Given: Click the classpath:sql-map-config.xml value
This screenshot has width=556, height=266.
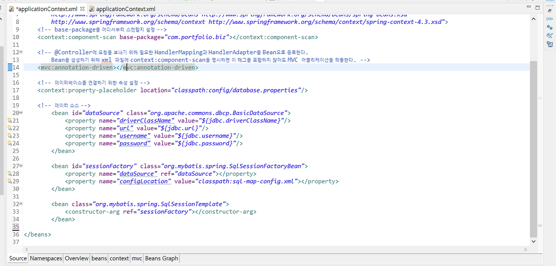Looking at the screenshot, I should tap(247, 181).
